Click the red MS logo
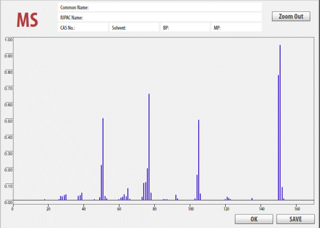 (27, 20)
